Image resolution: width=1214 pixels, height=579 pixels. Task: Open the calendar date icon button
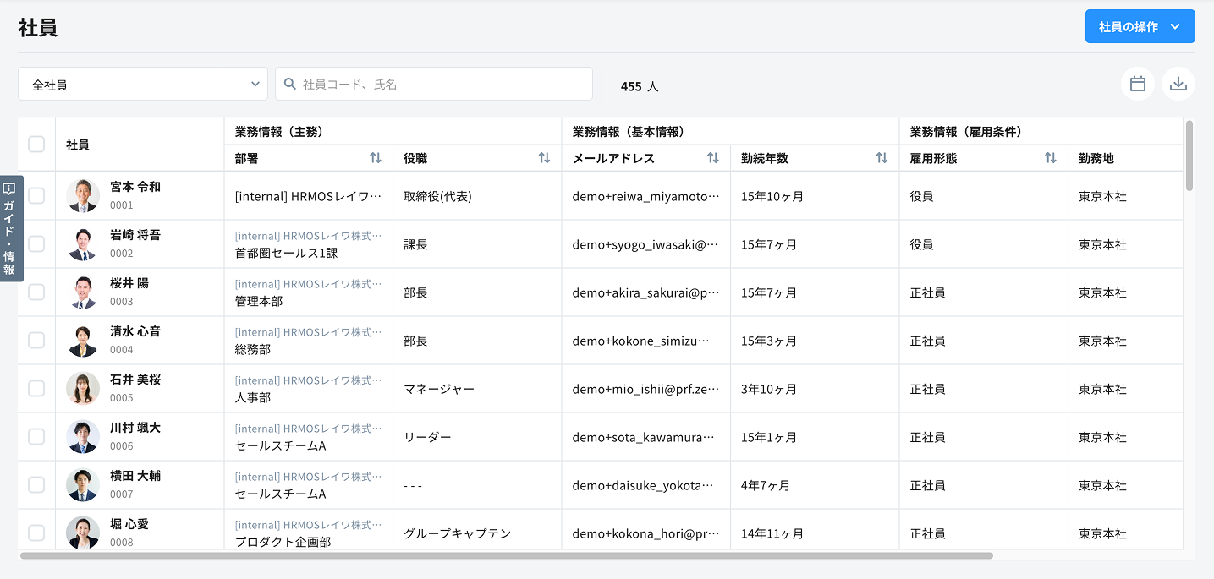point(1138,84)
